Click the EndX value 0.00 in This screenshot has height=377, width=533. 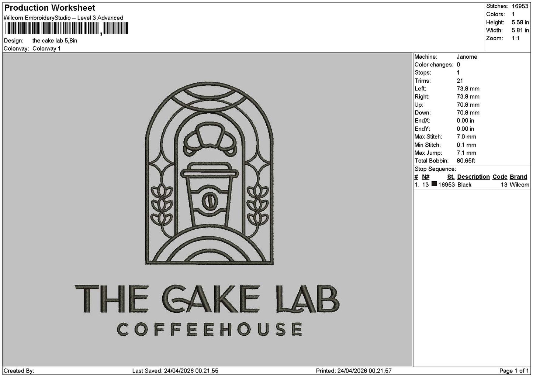(465, 121)
